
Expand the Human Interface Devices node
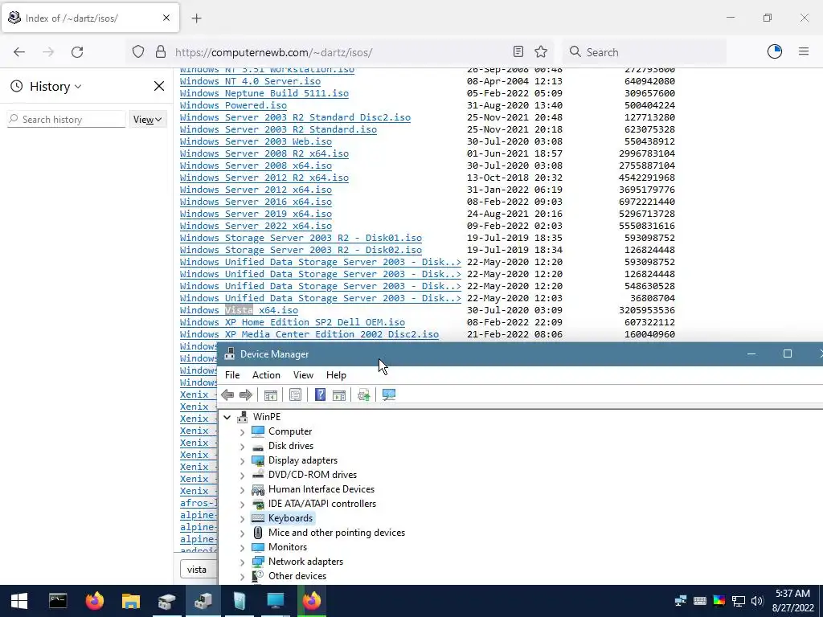(x=242, y=489)
